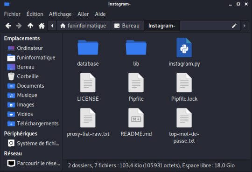The image size is (252, 172).
Task: Open Vidéos in the sidebar
Action: [32, 114]
